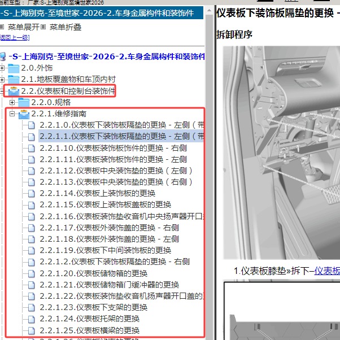340x340 pixels.
Task: Collapse the 2.2.1.维修指南 folder node
Action: (x=12, y=114)
